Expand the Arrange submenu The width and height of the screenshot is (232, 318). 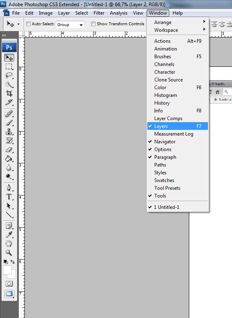pyautogui.click(x=177, y=22)
